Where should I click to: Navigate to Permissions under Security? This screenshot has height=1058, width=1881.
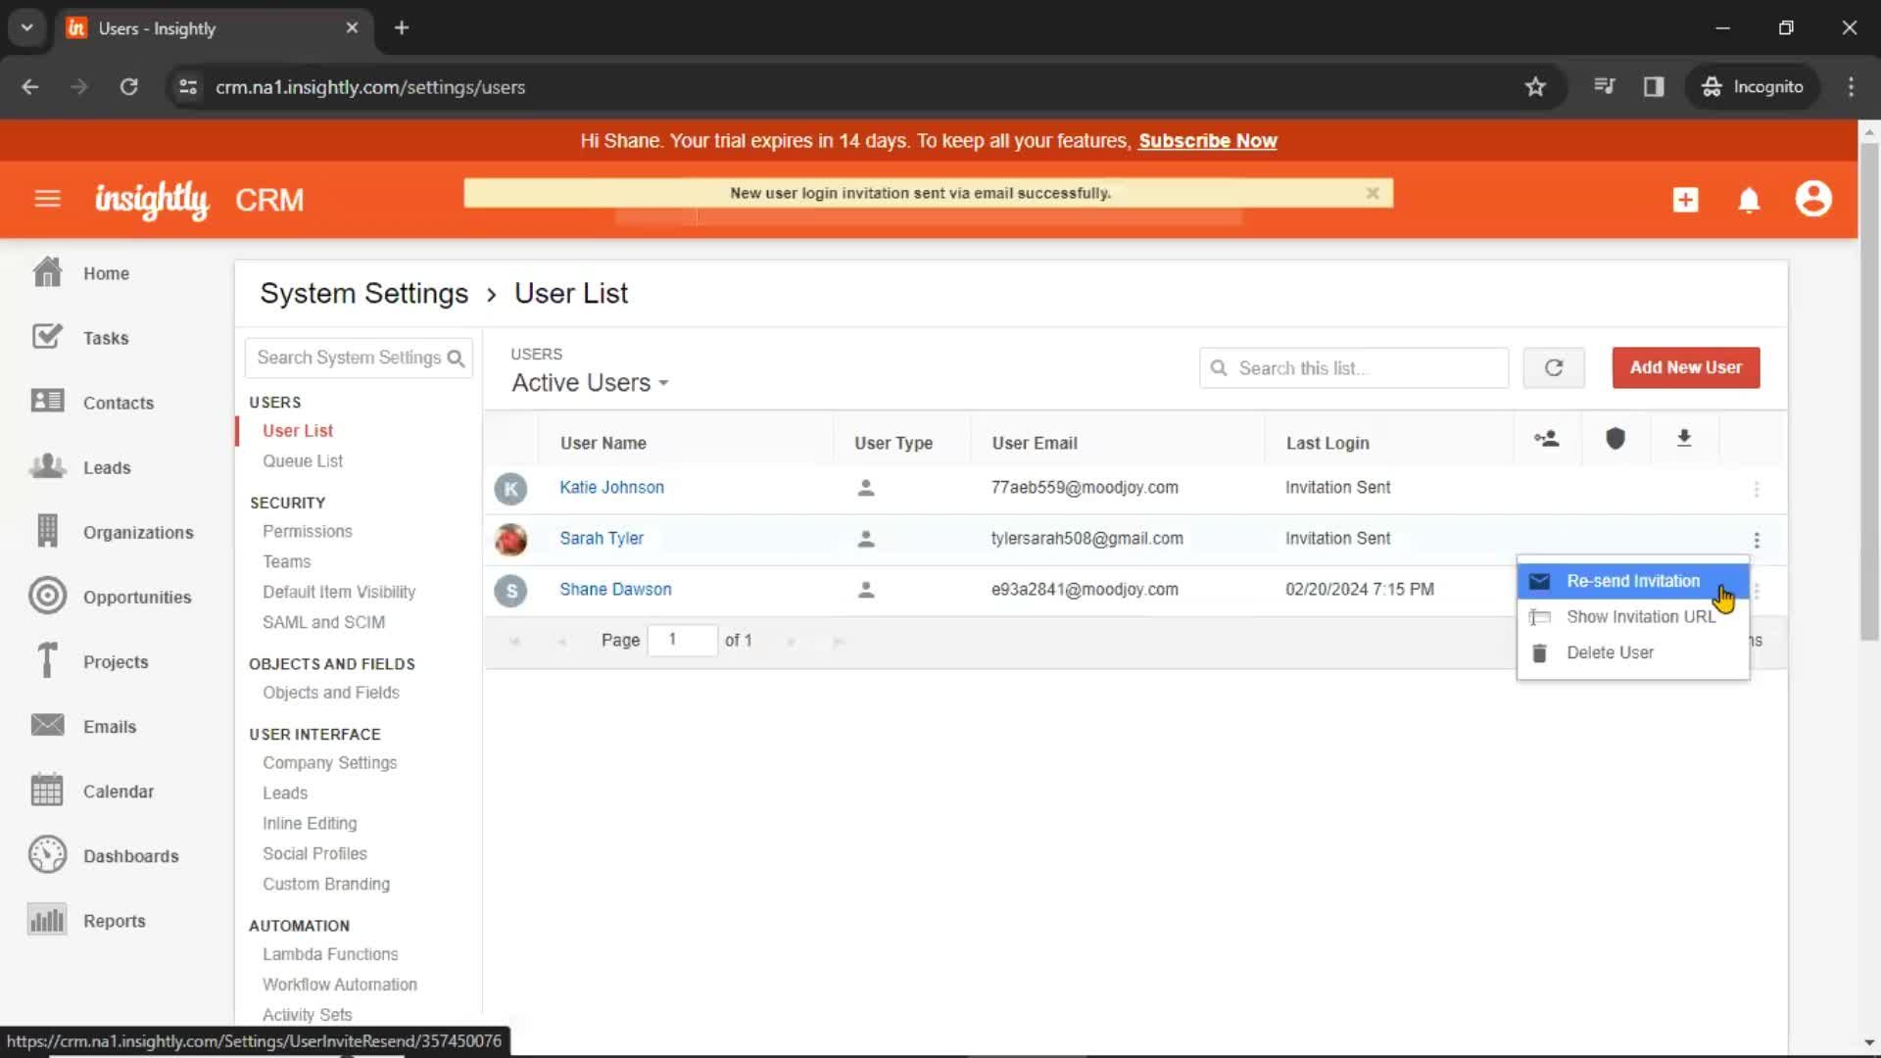pos(308,530)
